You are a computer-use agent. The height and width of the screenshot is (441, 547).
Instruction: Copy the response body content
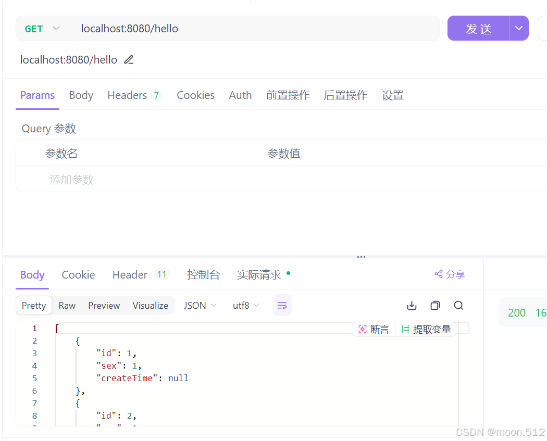pos(435,305)
